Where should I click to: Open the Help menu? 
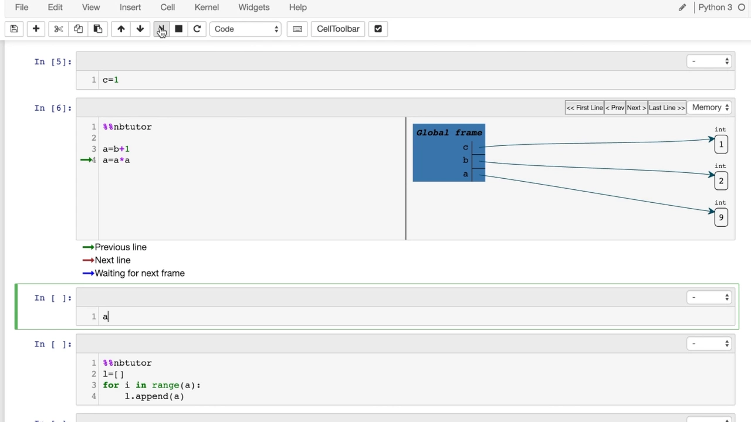click(298, 8)
